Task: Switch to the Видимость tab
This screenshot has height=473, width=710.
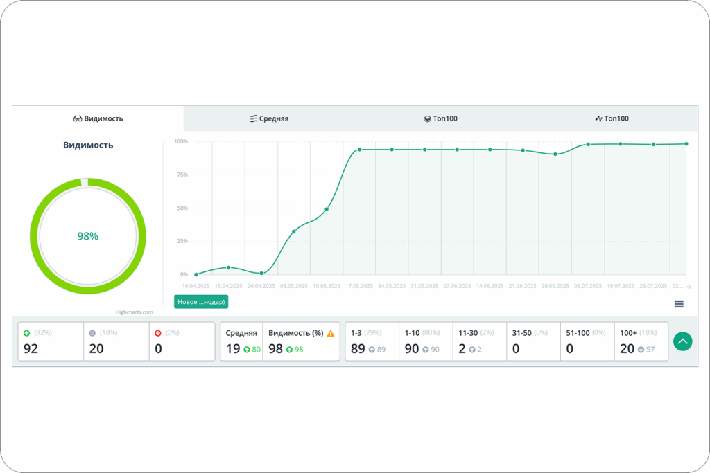Action: [98, 118]
